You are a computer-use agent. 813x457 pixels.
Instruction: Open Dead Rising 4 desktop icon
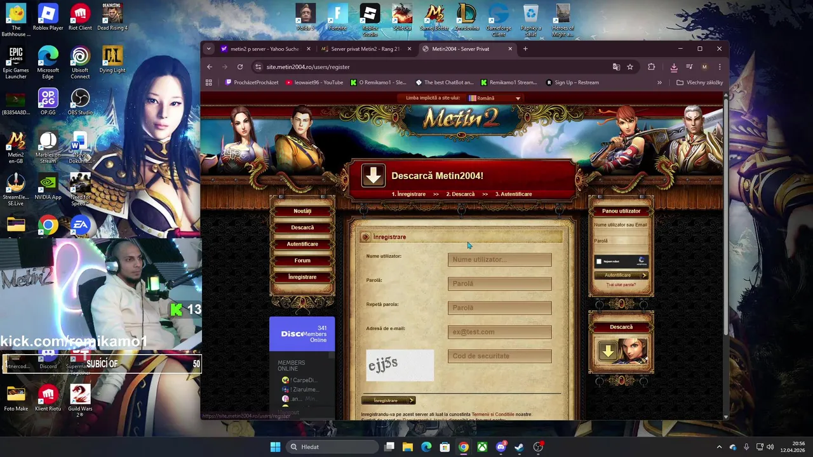click(x=112, y=17)
